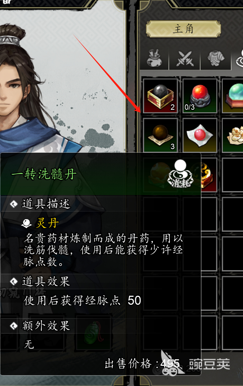Click the 主角 character button

(x=183, y=29)
